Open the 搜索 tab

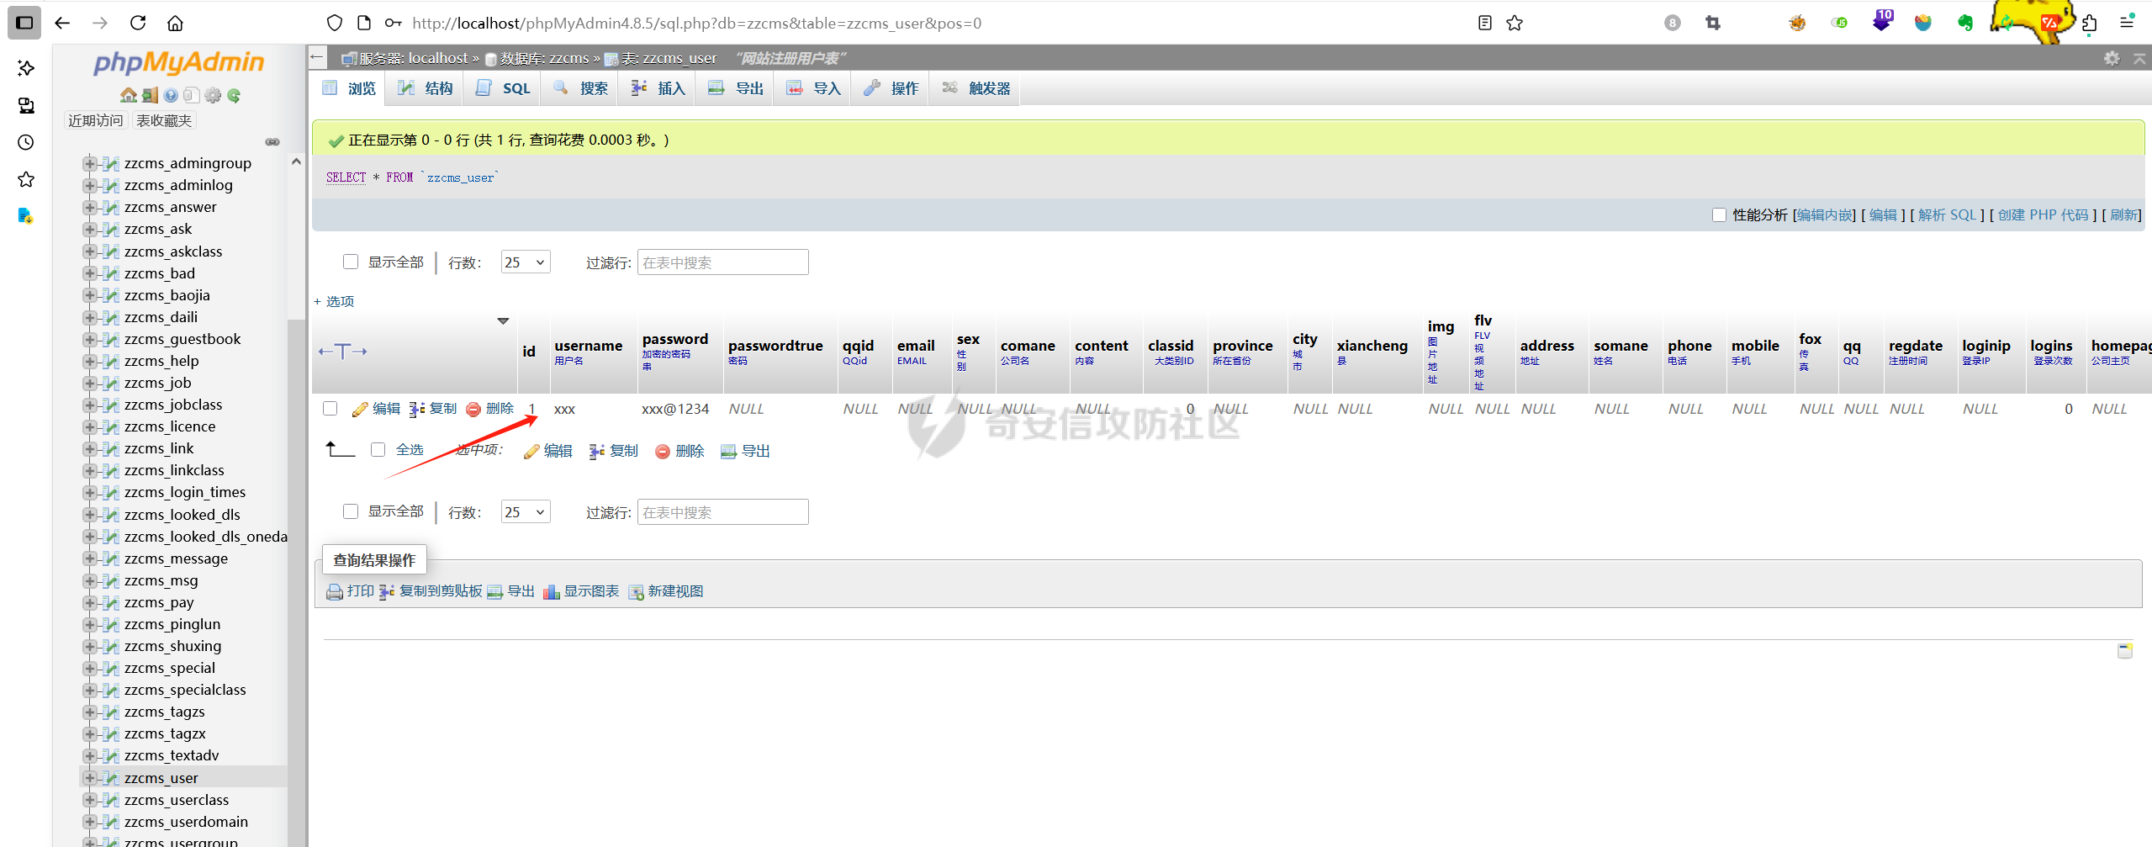[580, 88]
